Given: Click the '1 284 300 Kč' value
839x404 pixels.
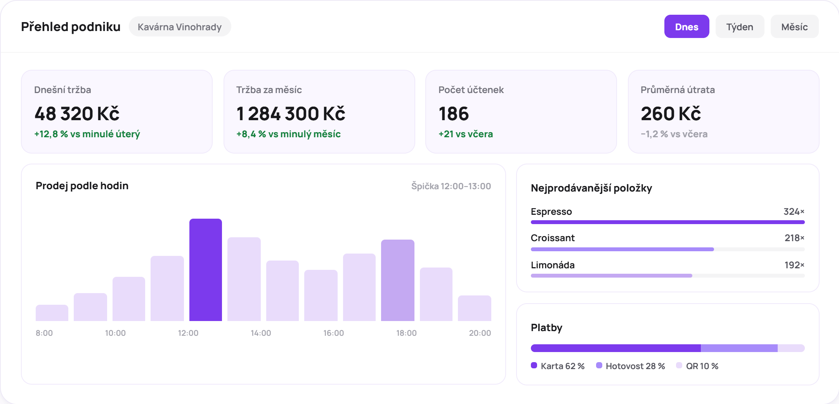Looking at the screenshot, I should [x=291, y=114].
